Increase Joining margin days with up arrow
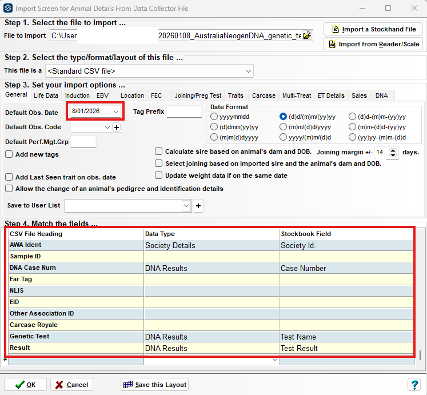427x395 pixels. click(393, 150)
